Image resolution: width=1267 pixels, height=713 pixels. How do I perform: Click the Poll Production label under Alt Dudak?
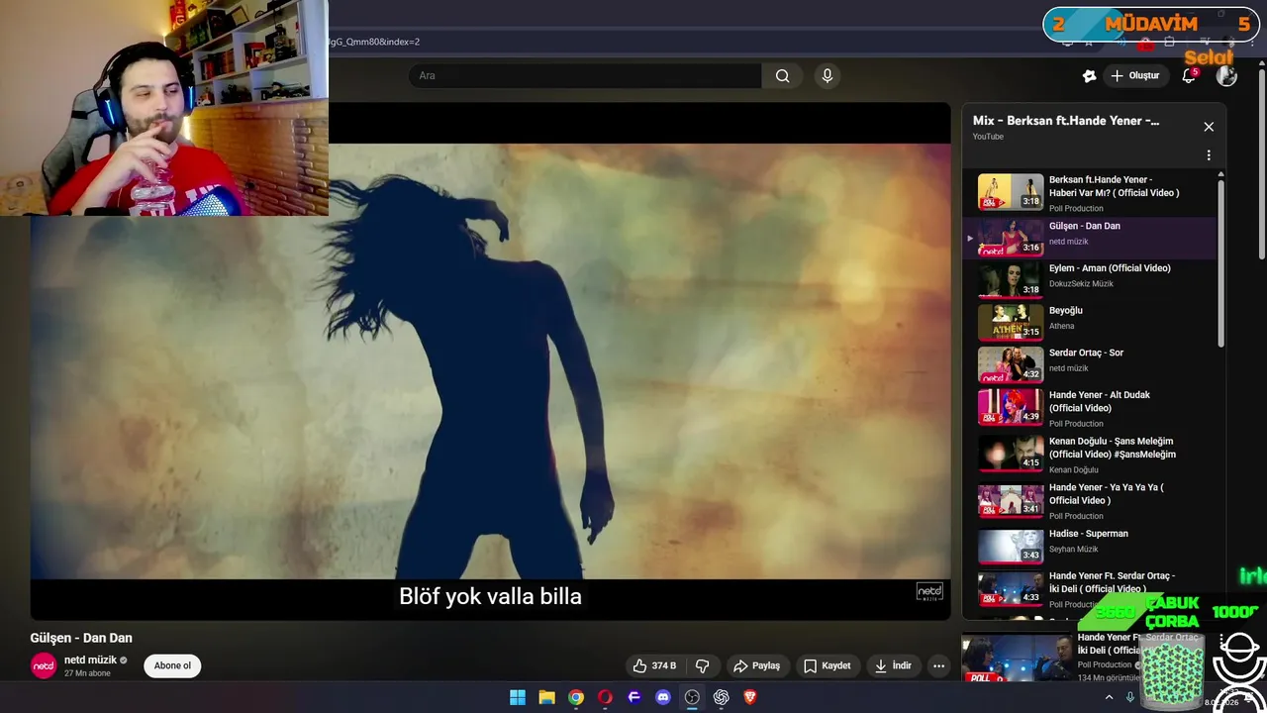point(1076,424)
